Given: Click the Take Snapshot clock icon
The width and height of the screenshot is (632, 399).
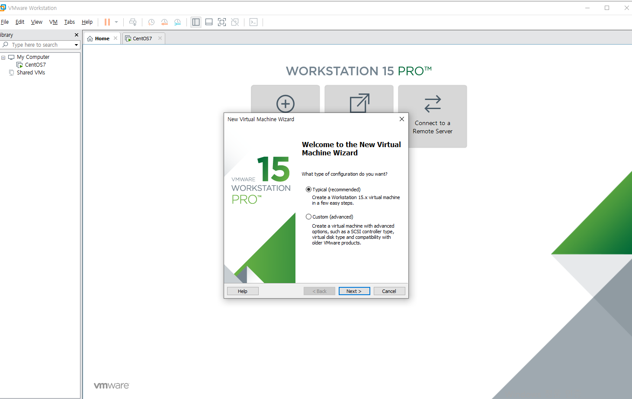Looking at the screenshot, I should [151, 22].
